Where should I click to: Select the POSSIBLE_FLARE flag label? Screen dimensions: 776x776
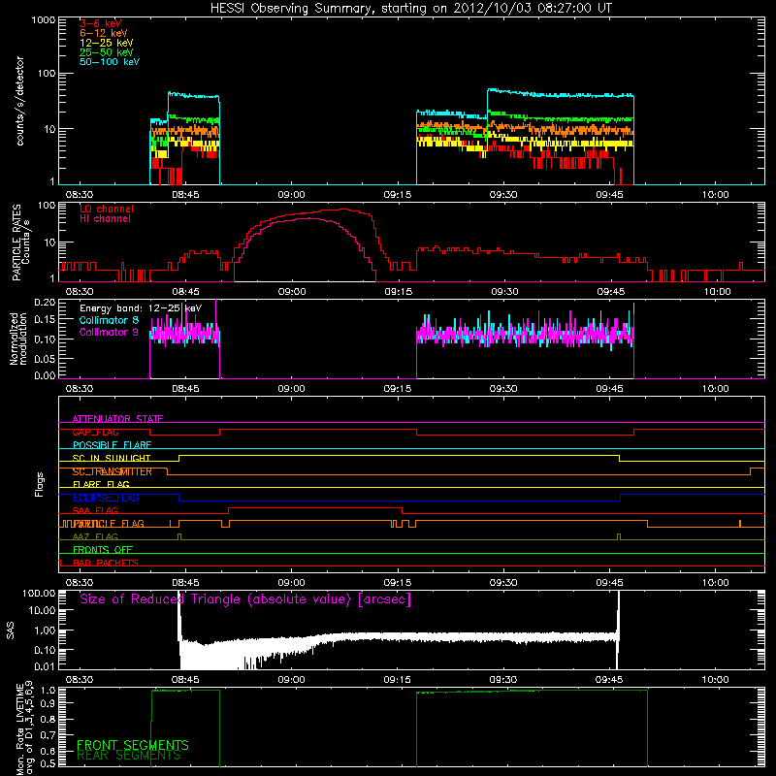[112, 445]
